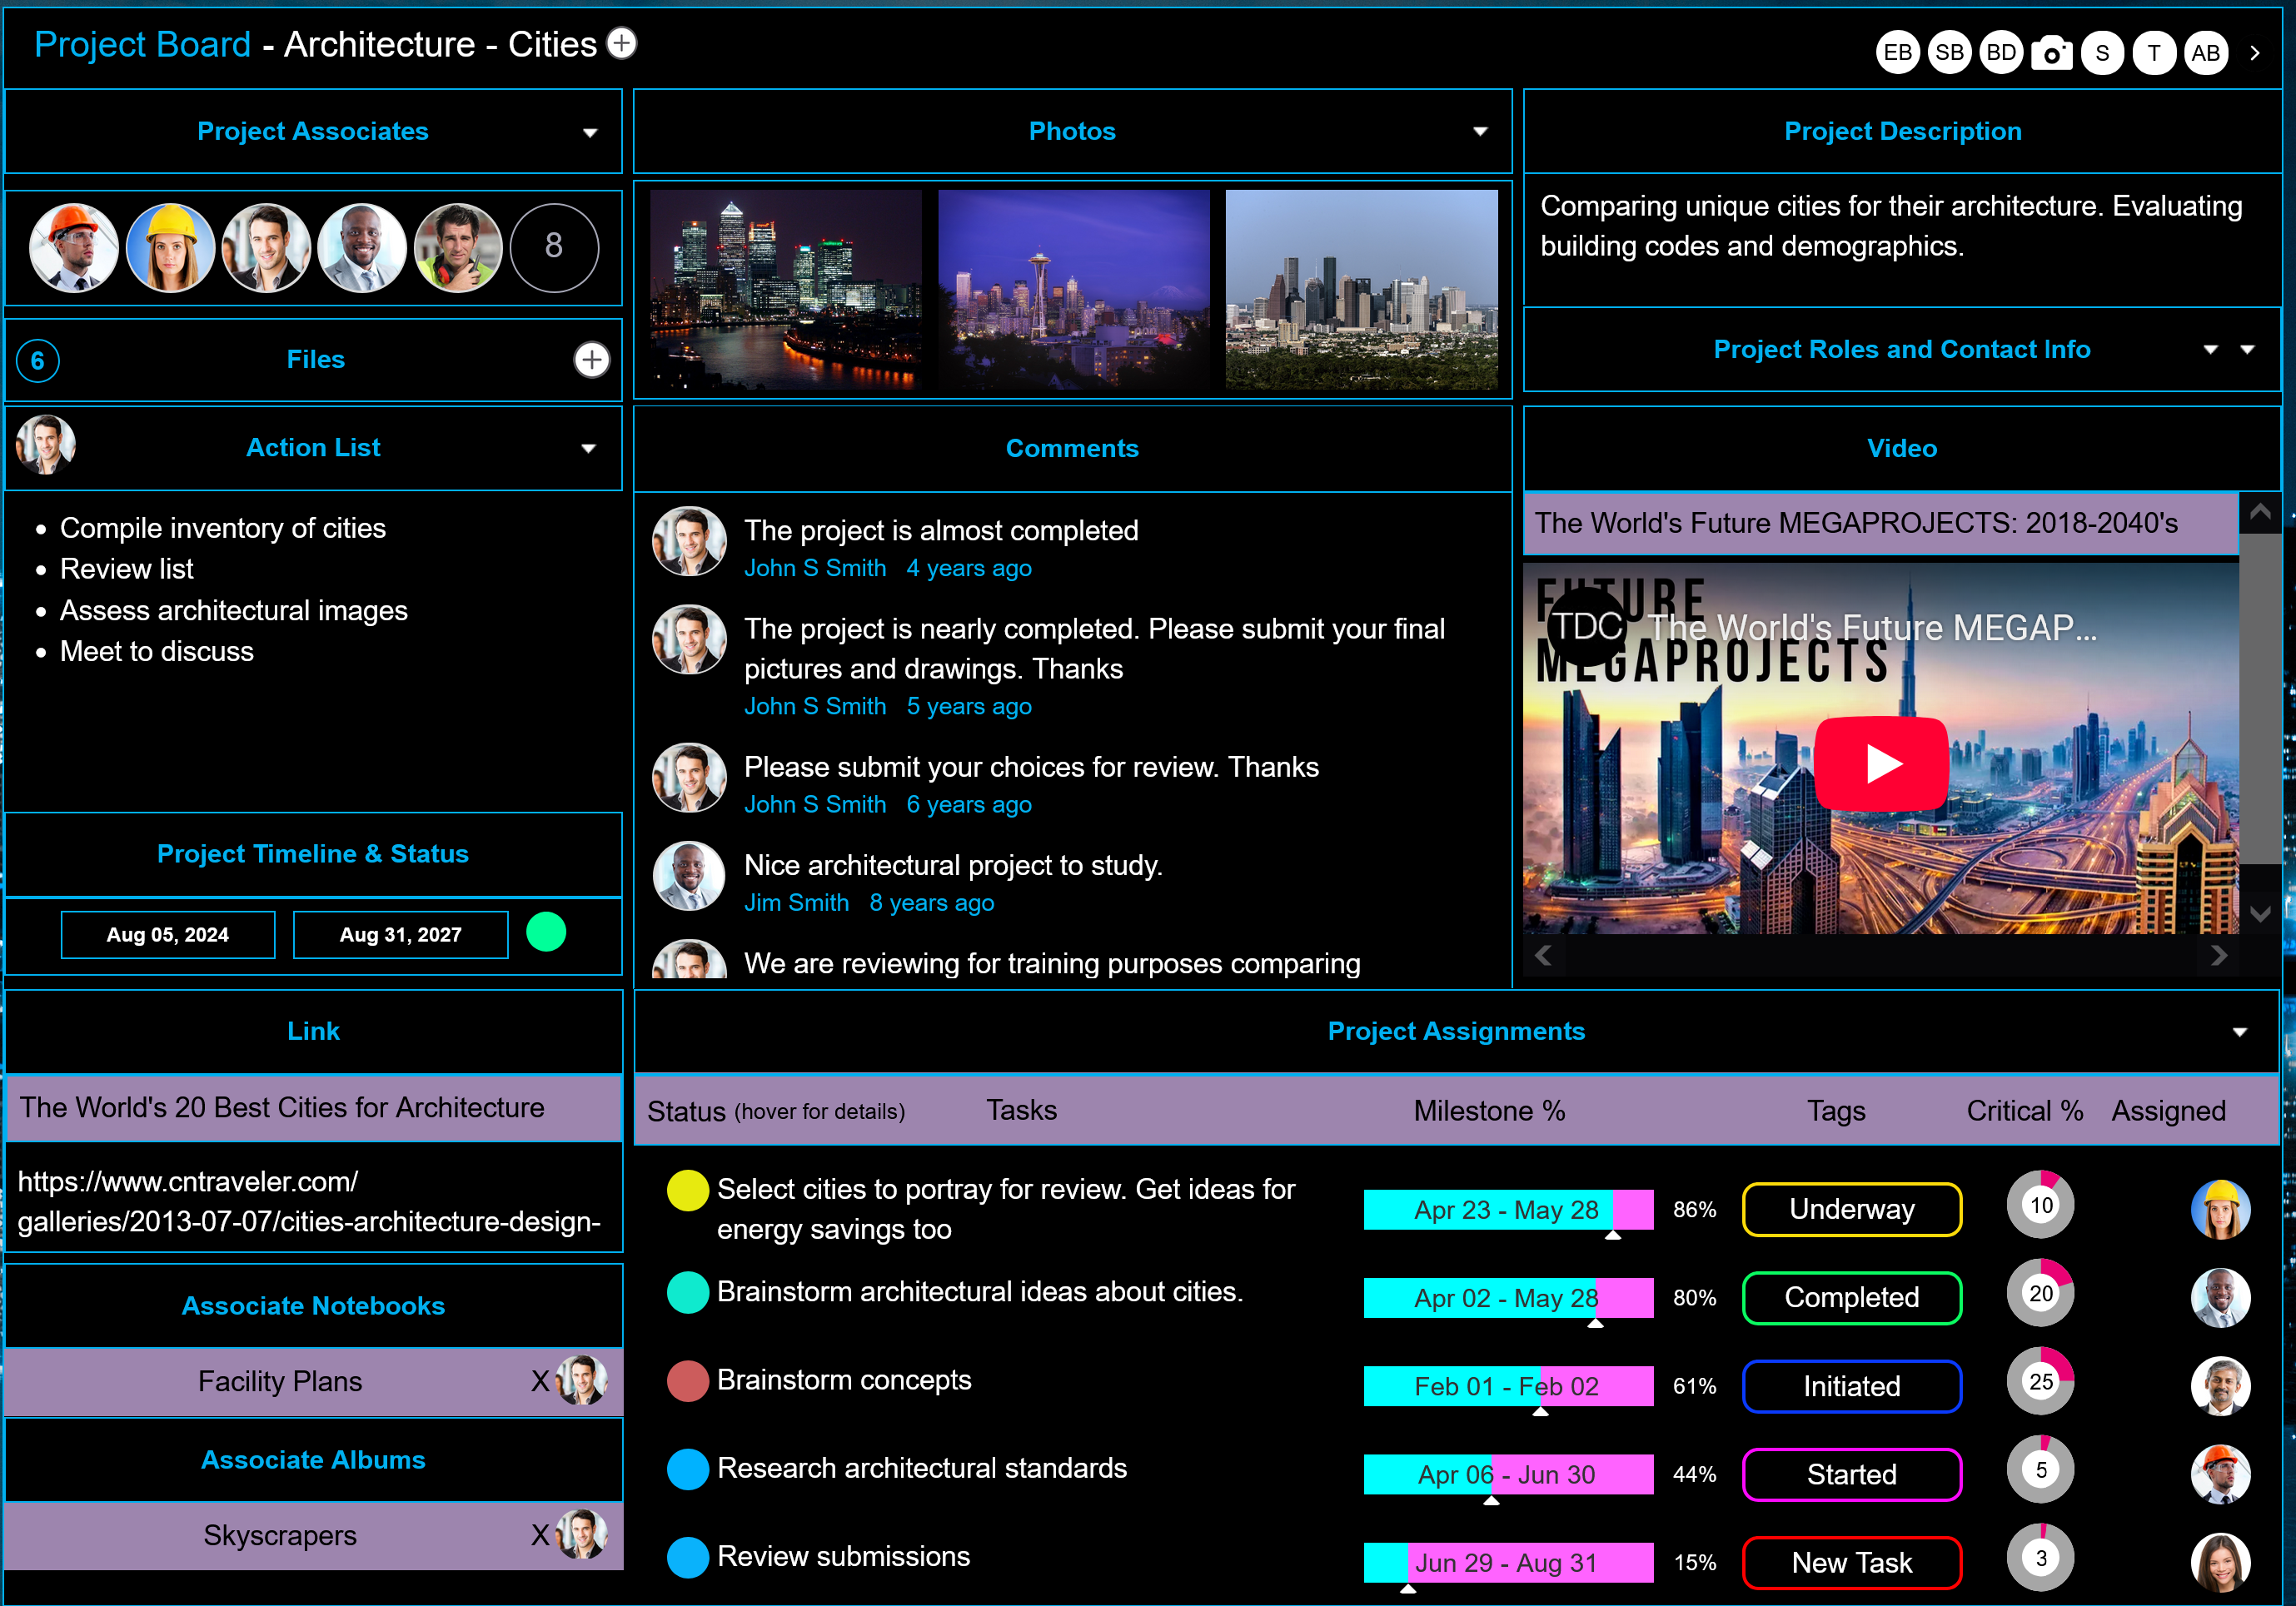Click the Apr 23 - May 28 milestone bar
The width and height of the screenshot is (2296, 1606).
1507,1210
